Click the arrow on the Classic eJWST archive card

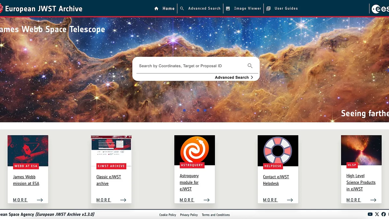tap(123, 200)
